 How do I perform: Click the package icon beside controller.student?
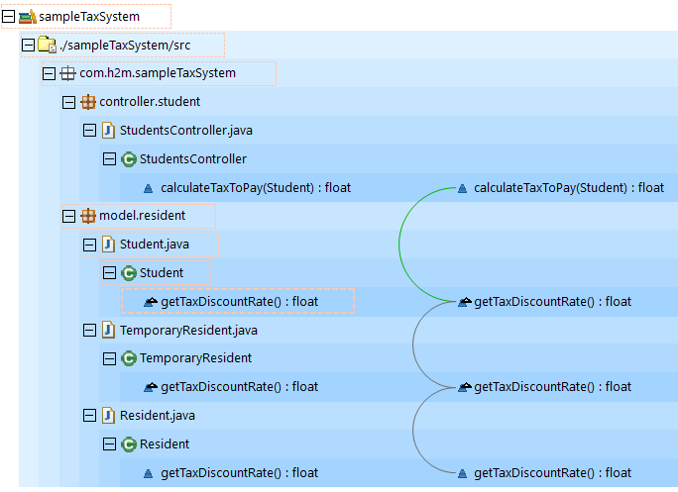point(88,102)
